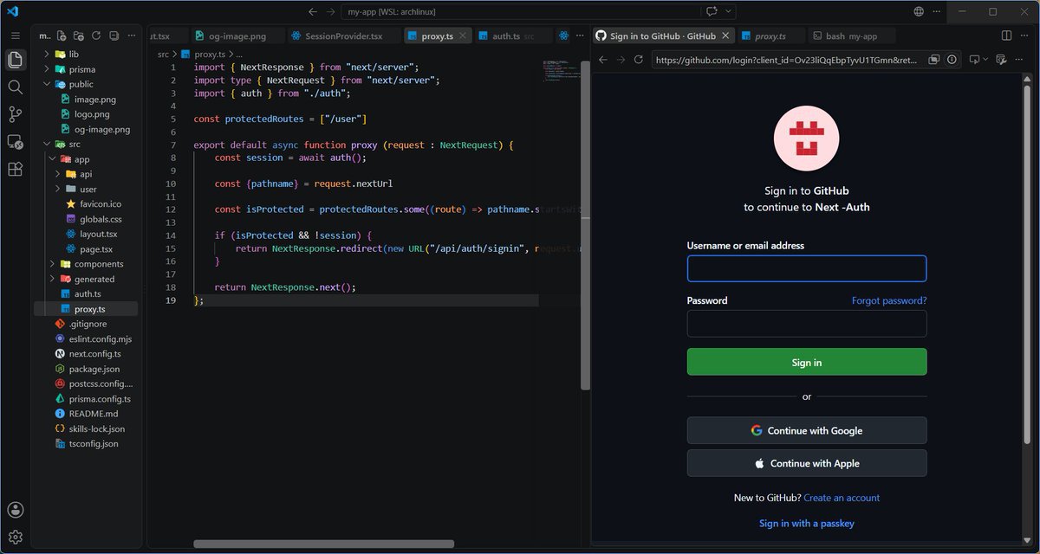Open the Explorer view in activity bar

point(15,60)
